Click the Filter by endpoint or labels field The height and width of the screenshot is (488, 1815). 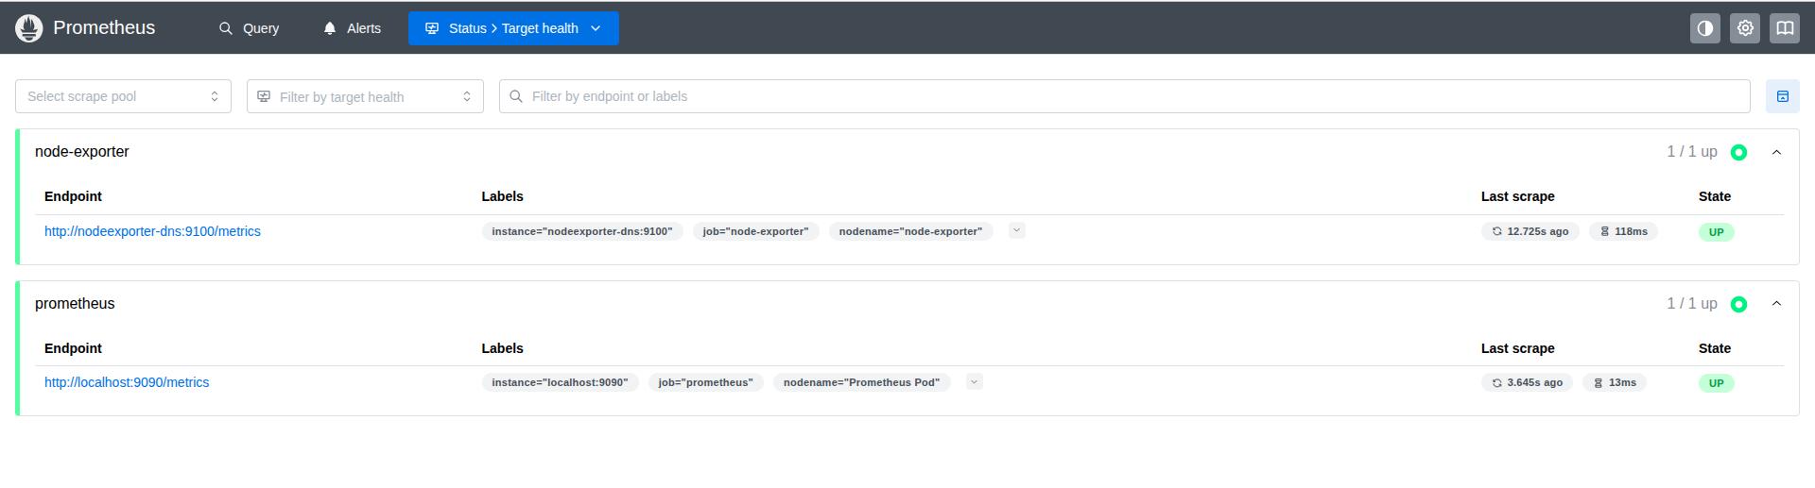(x=1125, y=96)
